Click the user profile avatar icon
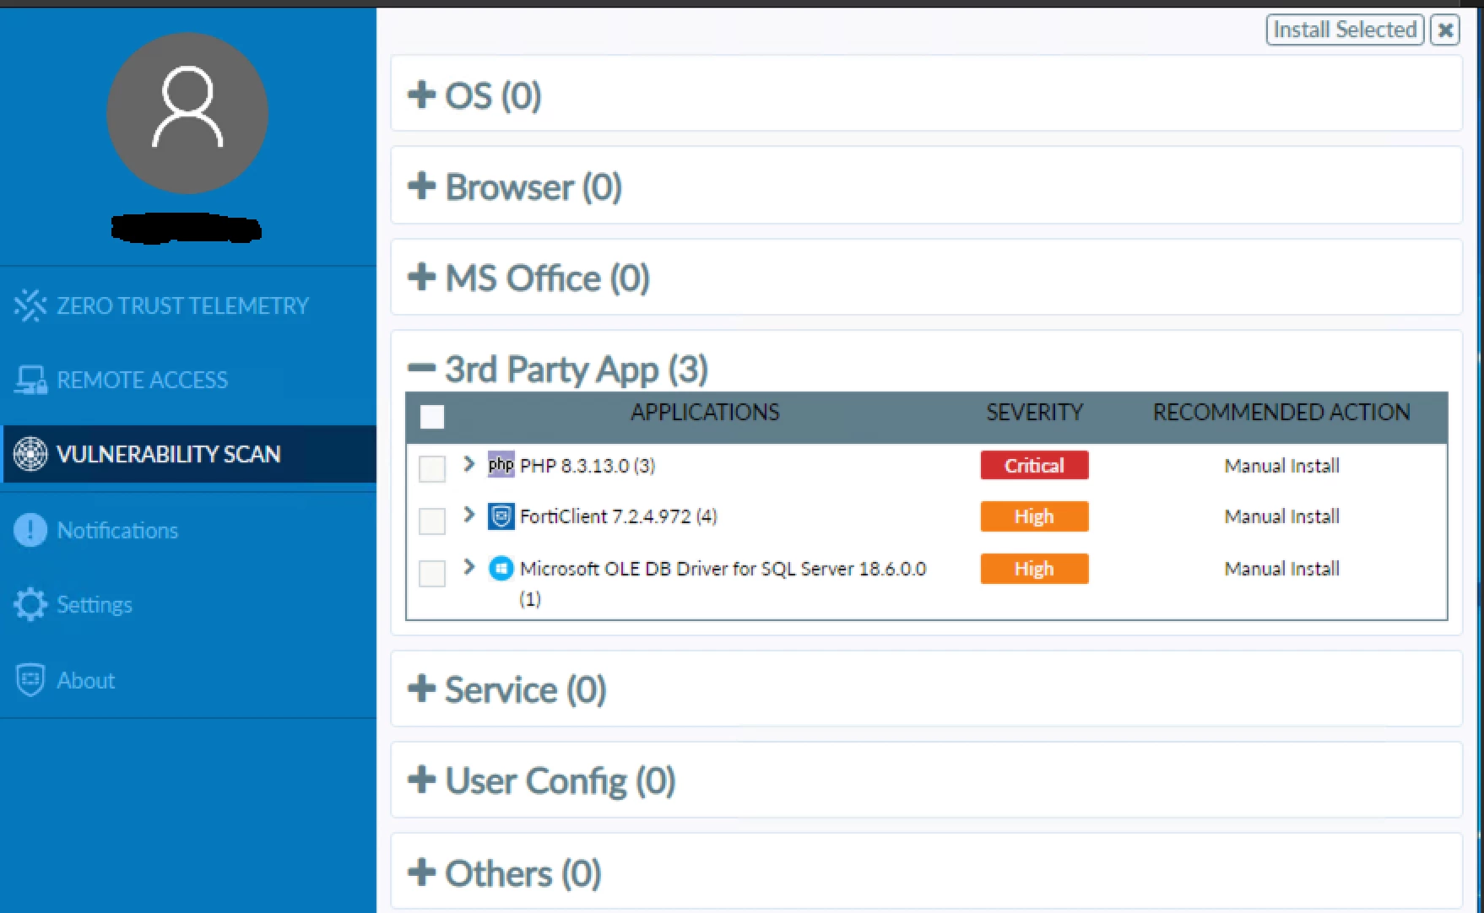 click(x=187, y=113)
